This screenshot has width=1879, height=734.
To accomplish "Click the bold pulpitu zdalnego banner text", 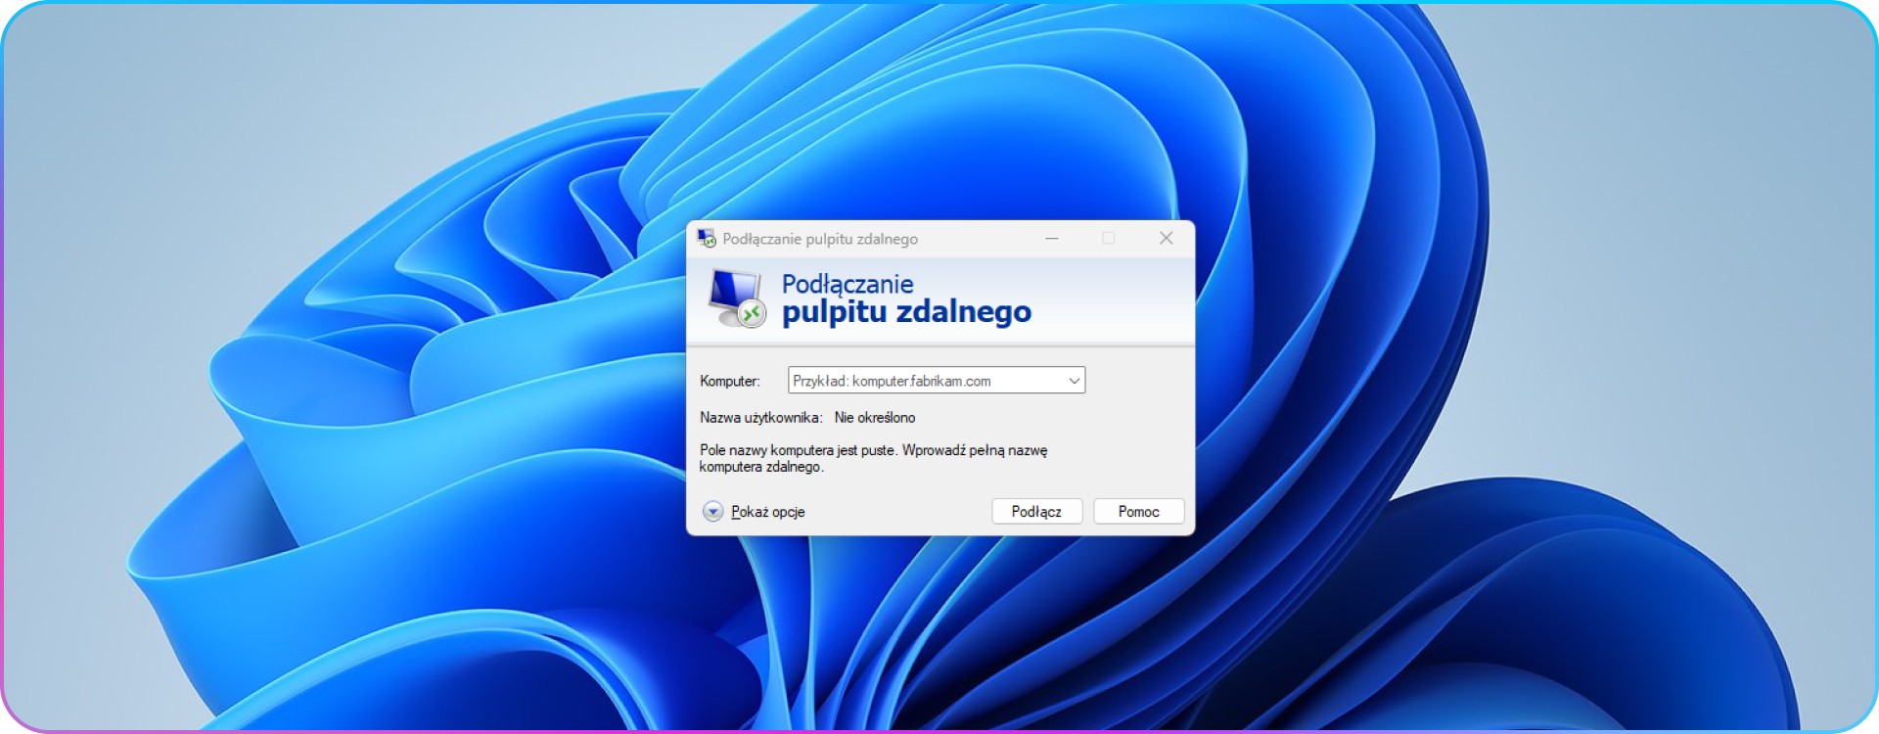I will tap(906, 312).
